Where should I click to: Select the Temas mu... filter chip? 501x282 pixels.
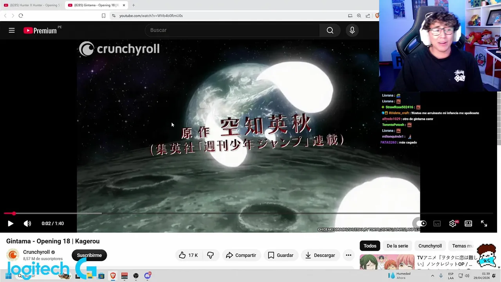click(x=462, y=246)
